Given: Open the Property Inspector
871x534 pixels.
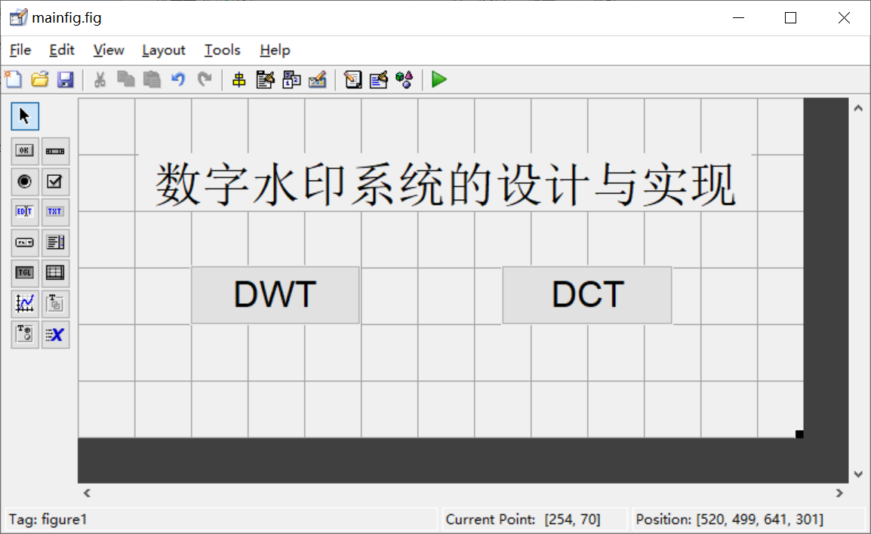Looking at the screenshot, I should [377, 79].
